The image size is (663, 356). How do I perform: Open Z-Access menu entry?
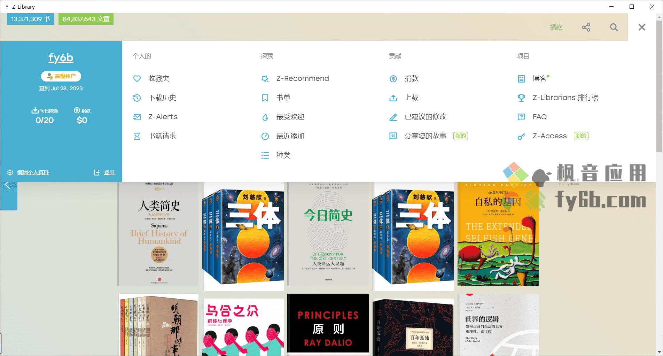click(x=550, y=136)
